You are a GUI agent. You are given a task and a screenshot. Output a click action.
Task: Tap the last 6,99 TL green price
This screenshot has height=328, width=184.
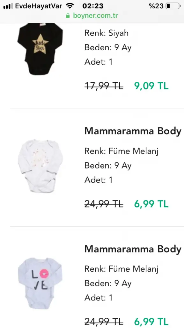click(x=151, y=322)
